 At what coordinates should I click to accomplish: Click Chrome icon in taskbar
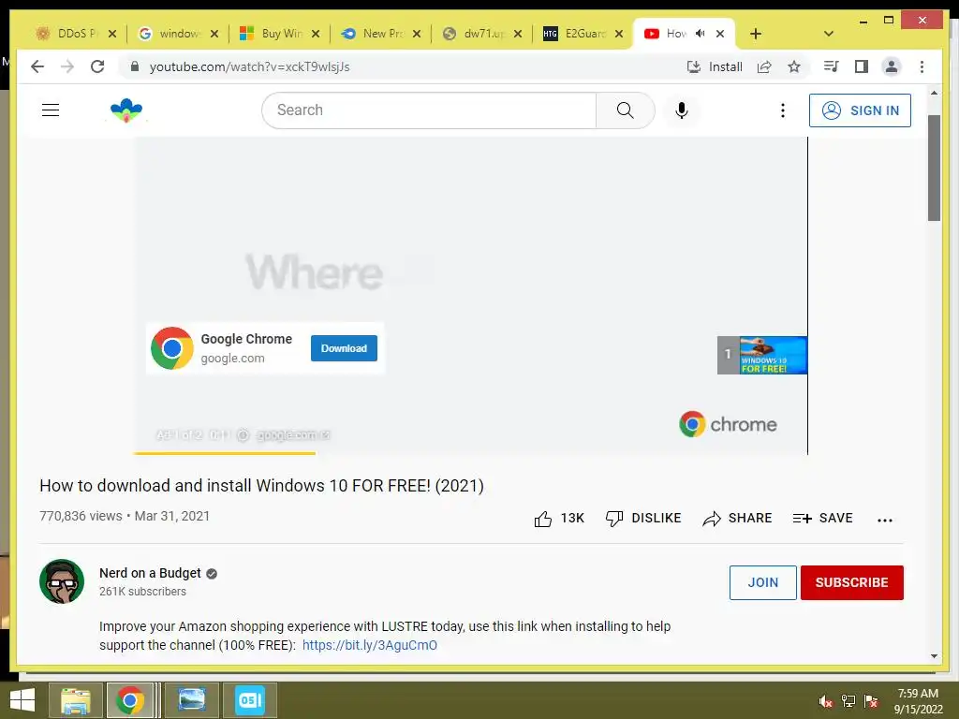pyautogui.click(x=129, y=700)
